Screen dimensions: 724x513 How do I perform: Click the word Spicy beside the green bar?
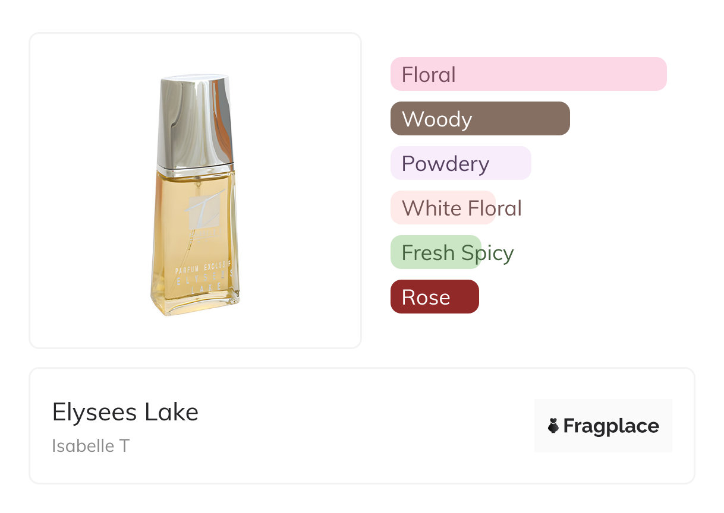point(487,253)
